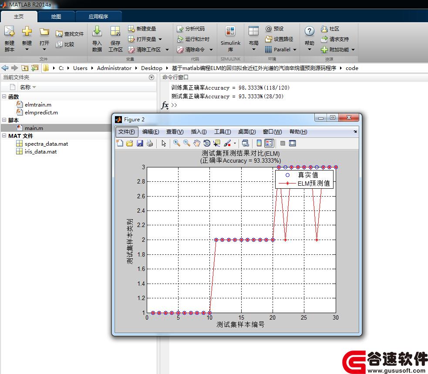The width and height of the screenshot is (428, 374).
Task: Click the browse for folder icon
Action: [35, 68]
